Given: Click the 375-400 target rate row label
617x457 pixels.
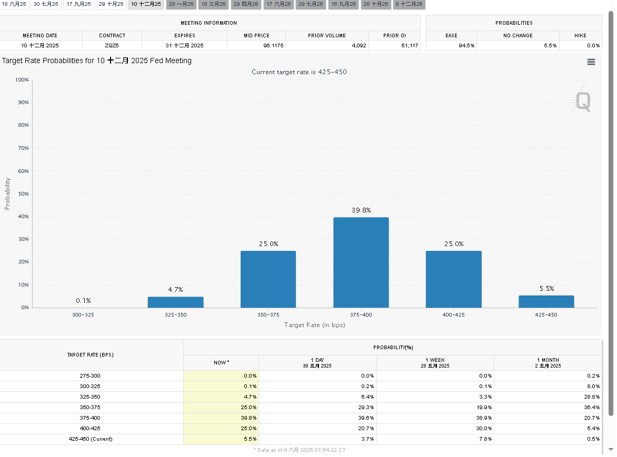Looking at the screenshot, I should tap(90, 418).
